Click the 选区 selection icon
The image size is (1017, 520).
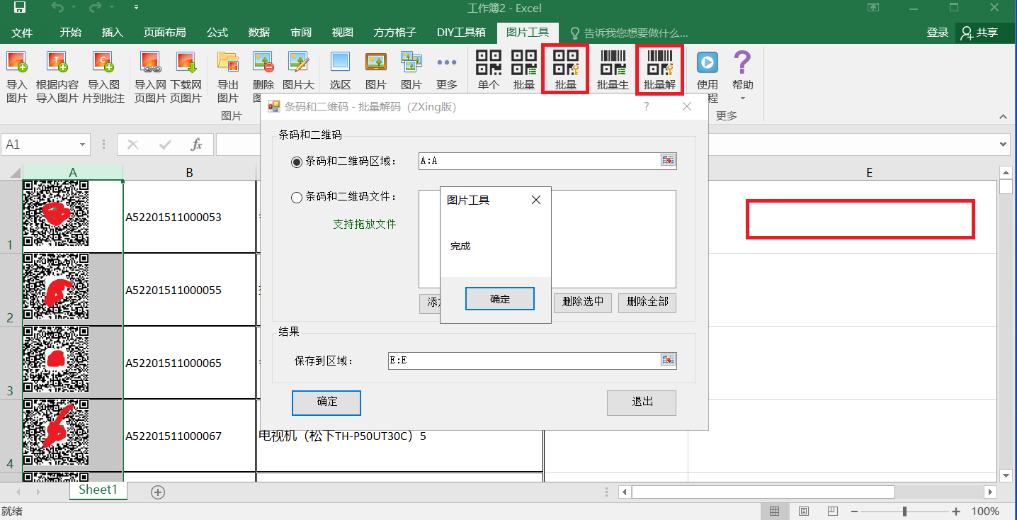click(341, 62)
